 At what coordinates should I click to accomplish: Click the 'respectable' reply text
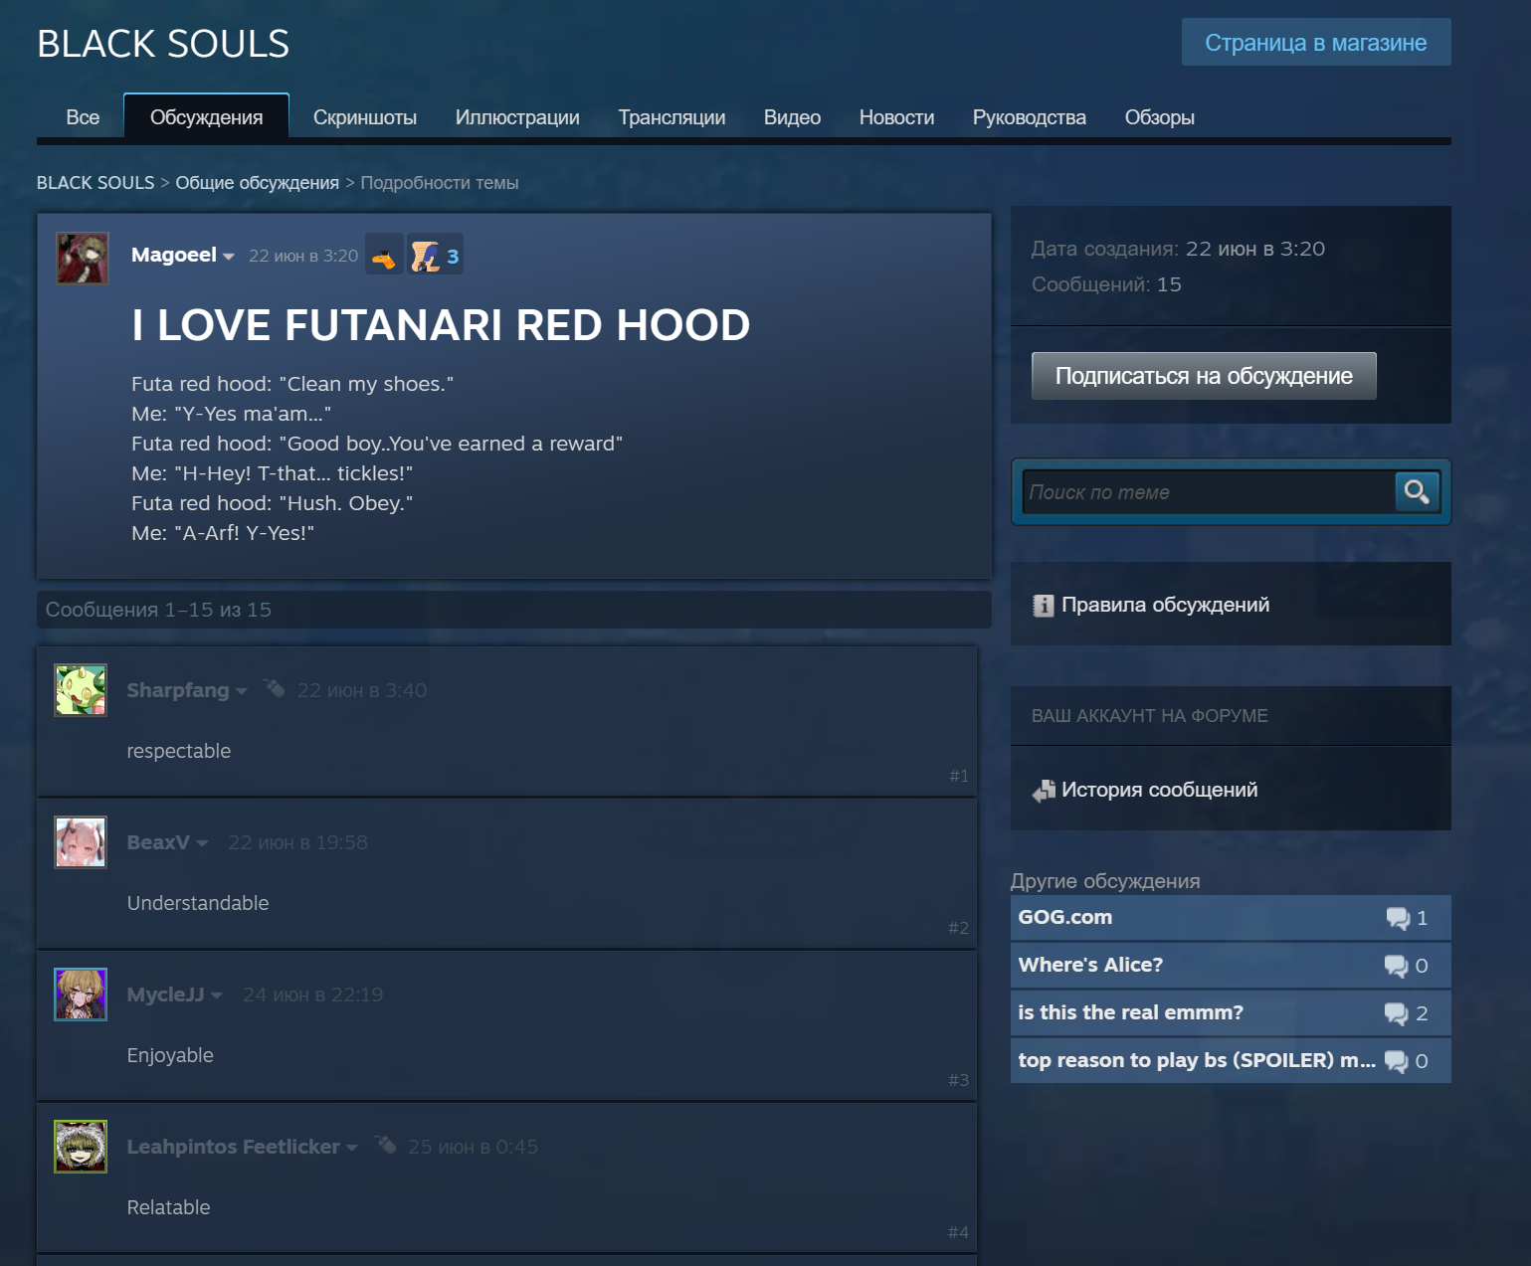coord(179,751)
